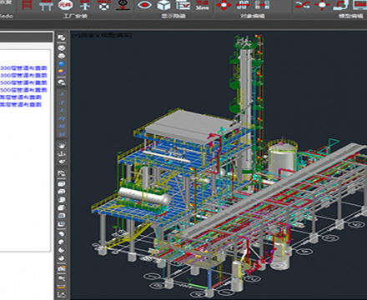This screenshot has width=367, height=300.
Task: Click the blue sphere shaded style icon
Action: tap(62, 63)
